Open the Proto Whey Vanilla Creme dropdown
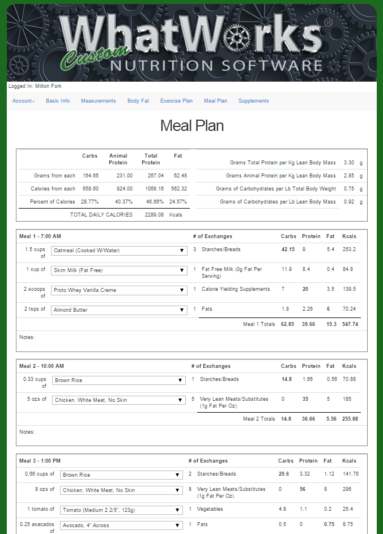The height and width of the screenshot is (534, 383). point(119,290)
